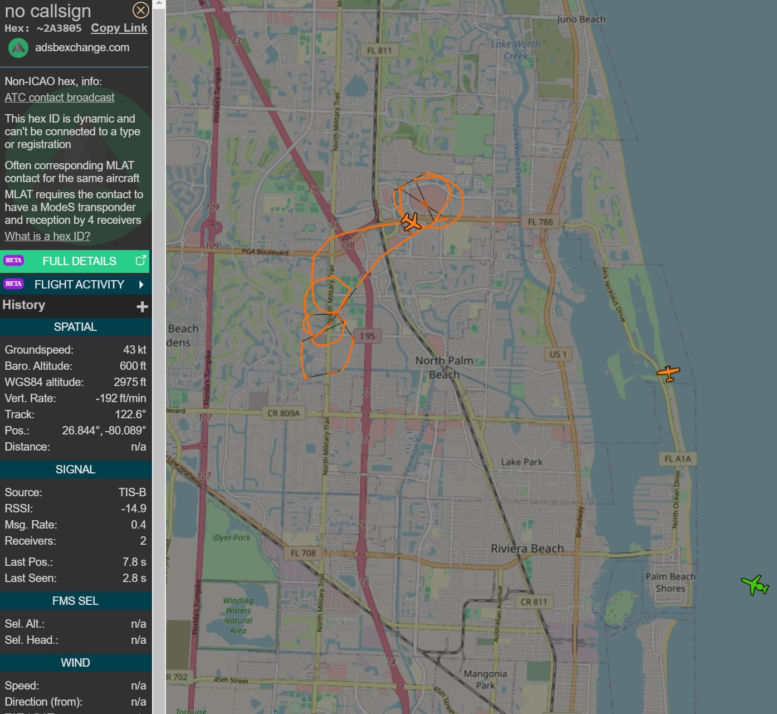Click the US 1 road shield
Viewport: 777px width, 714px height.
pyautogui.click(x=558, y=354)
